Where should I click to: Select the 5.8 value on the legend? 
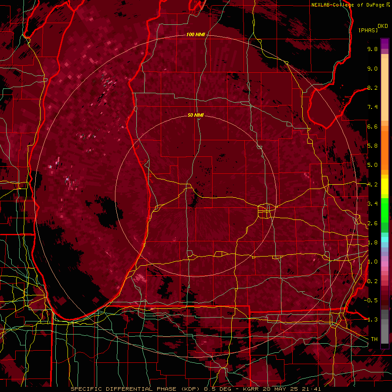tap(372, 146)
